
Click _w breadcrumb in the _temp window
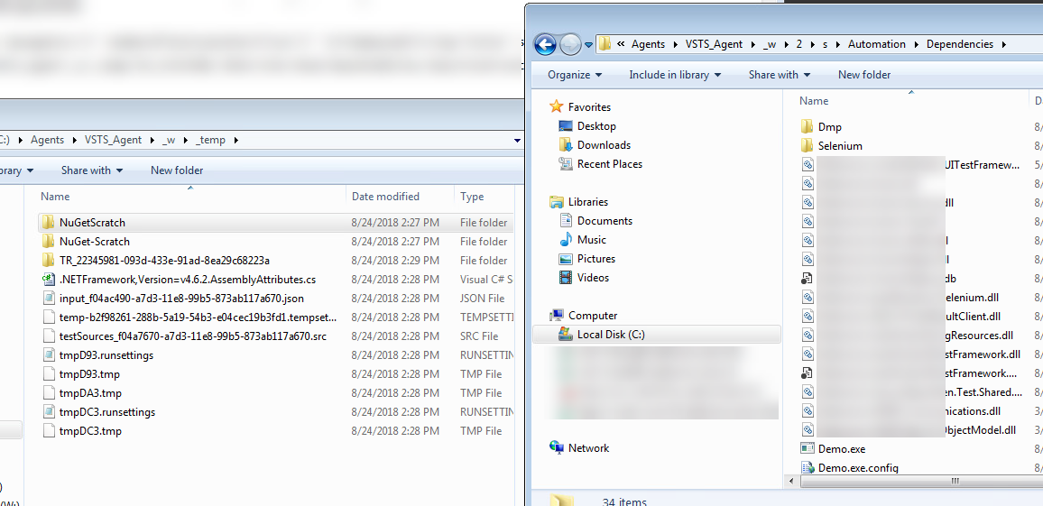coord(169,141)
